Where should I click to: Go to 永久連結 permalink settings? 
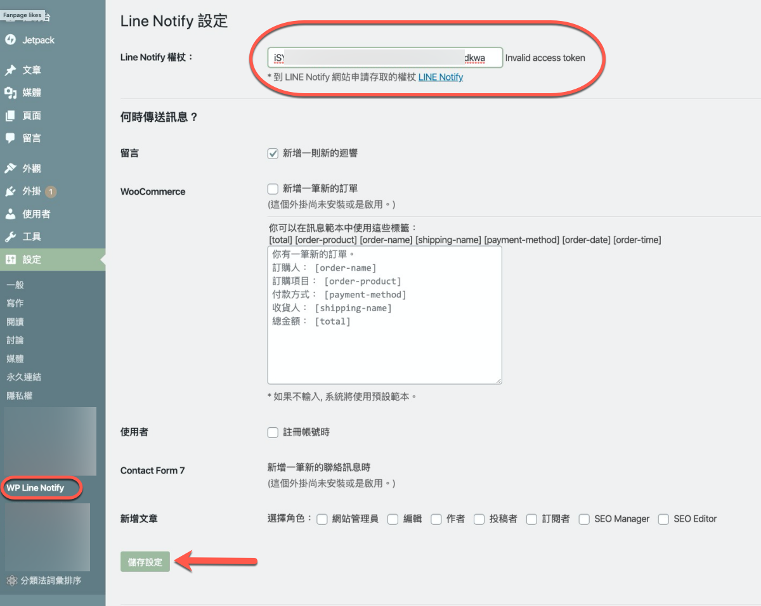coord(24,377)
